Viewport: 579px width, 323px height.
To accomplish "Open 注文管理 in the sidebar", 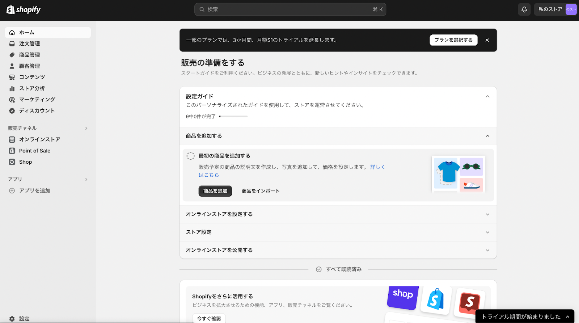I will (48, 44).
